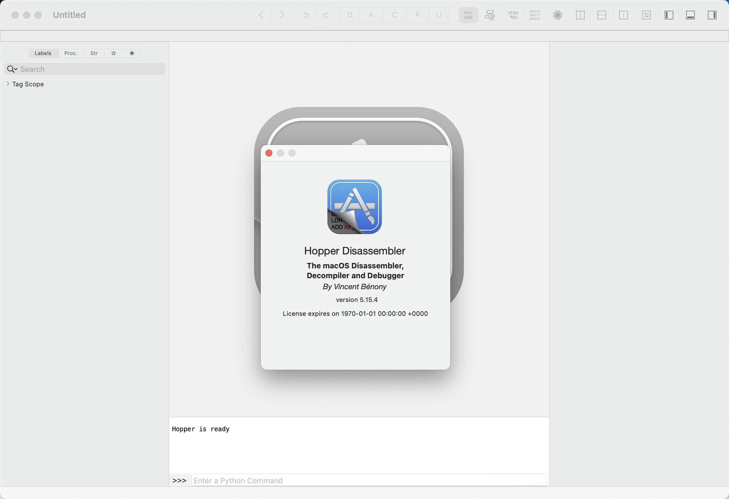Switch to the Proc. tab
This screenshot has width=729, height=499.
[x=71, y=53]
